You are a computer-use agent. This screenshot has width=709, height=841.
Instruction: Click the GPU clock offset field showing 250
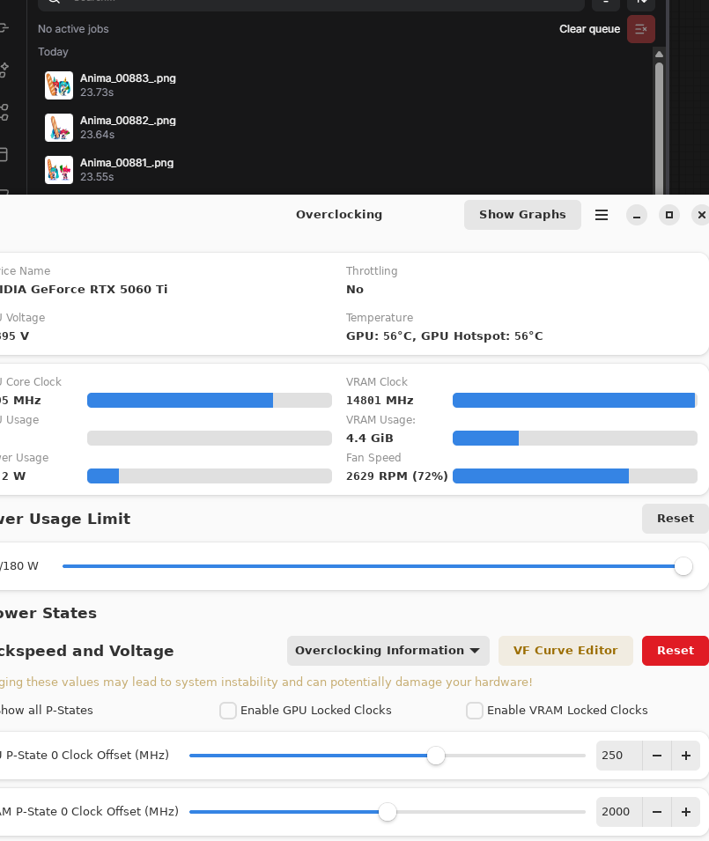(619, 756)
